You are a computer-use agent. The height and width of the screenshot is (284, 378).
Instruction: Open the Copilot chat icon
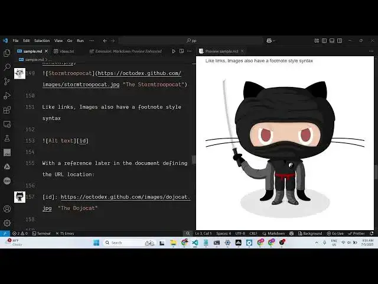click(269, 41)
